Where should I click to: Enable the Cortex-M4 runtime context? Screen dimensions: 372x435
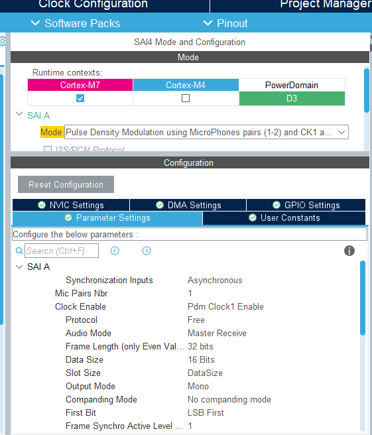(x=186, y=98)
